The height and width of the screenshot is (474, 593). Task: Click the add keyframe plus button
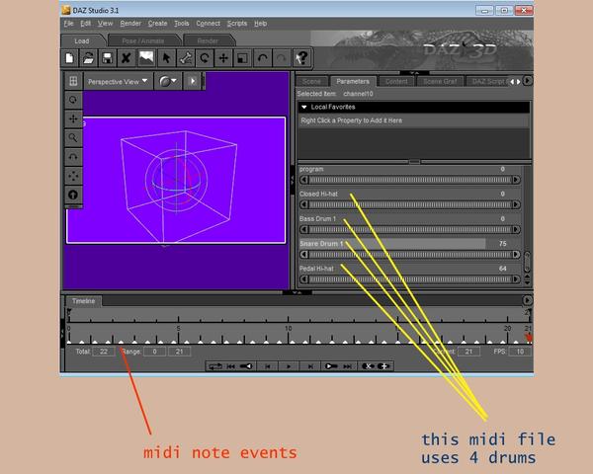coord(383,366)
